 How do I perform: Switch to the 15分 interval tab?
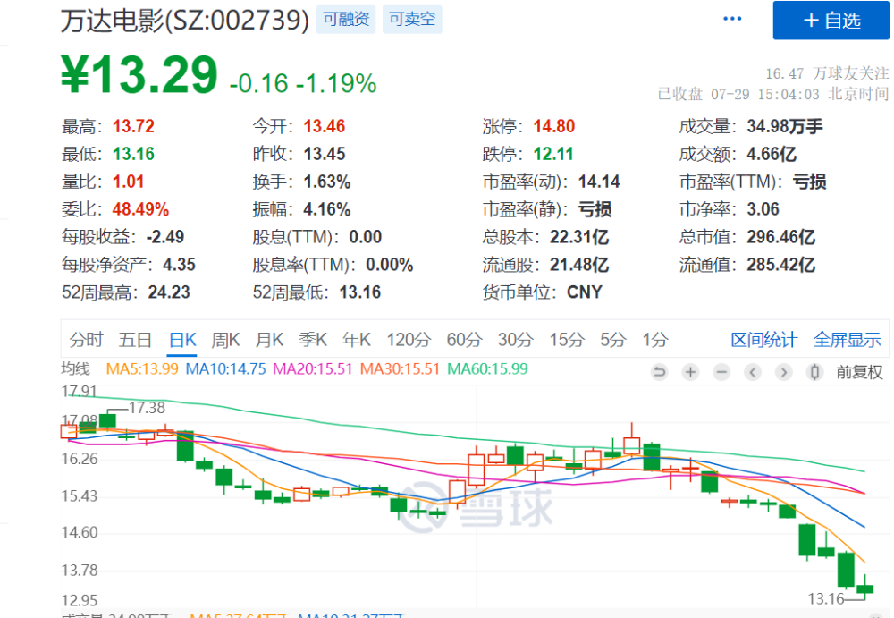point(567,340)
